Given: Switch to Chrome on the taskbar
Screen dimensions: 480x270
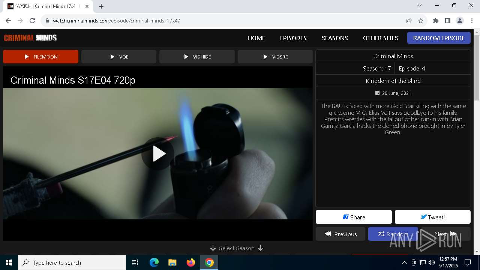Looking at the screenshot, I should point(209,262).
